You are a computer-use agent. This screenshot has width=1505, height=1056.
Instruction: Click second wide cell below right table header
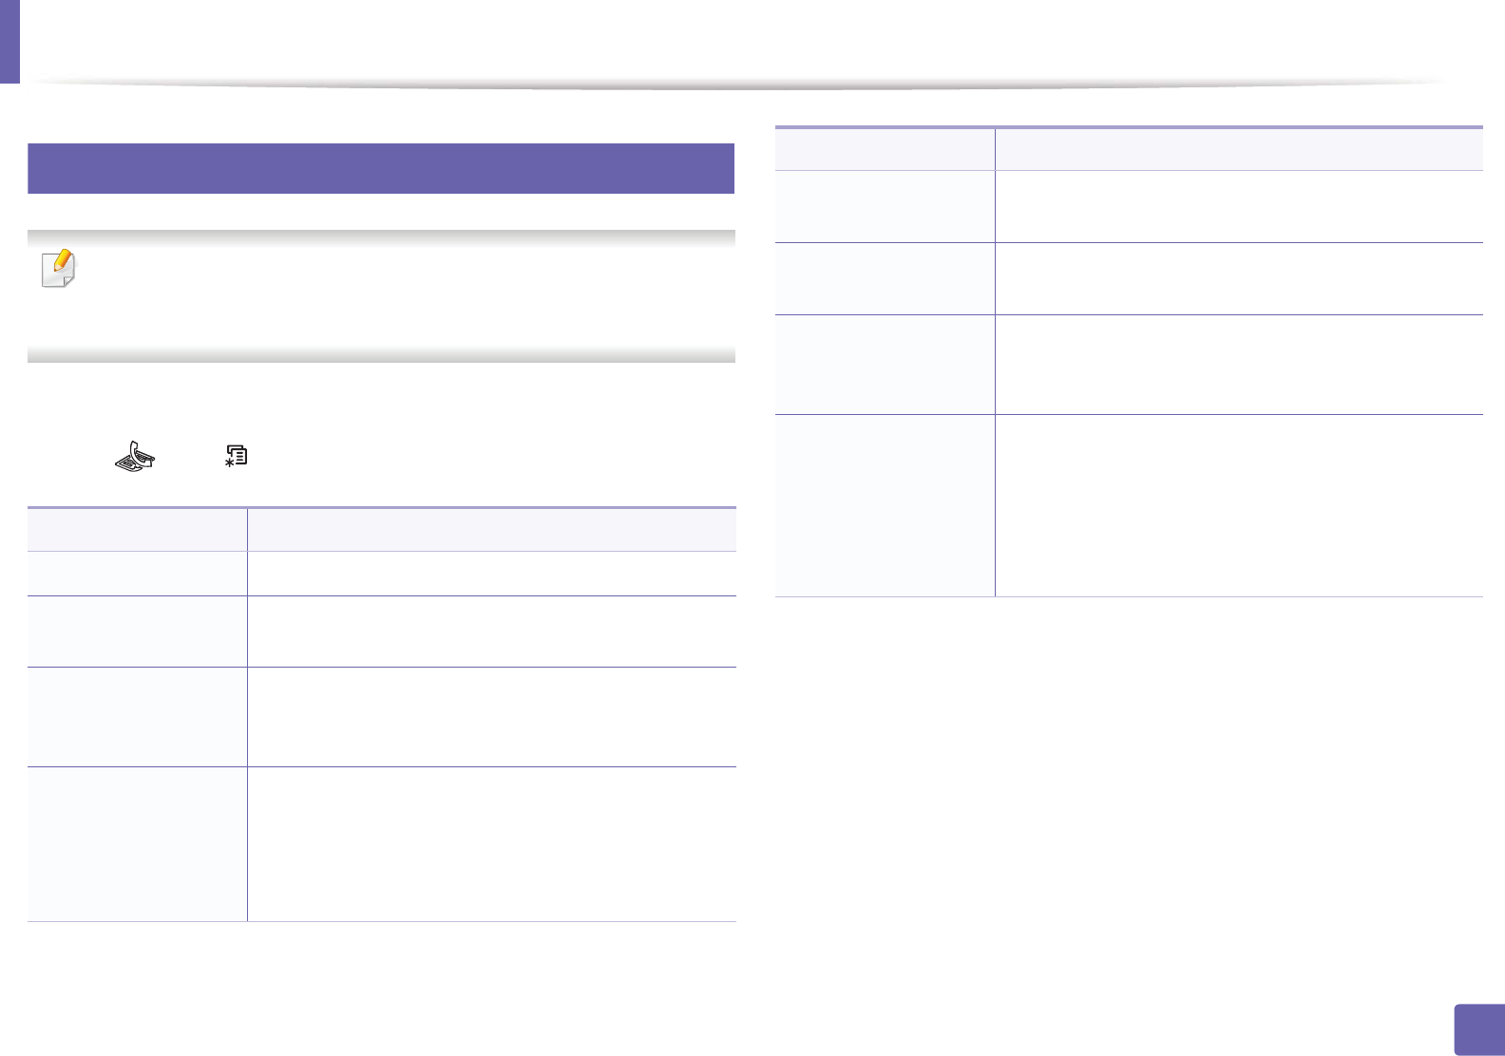1239,278
